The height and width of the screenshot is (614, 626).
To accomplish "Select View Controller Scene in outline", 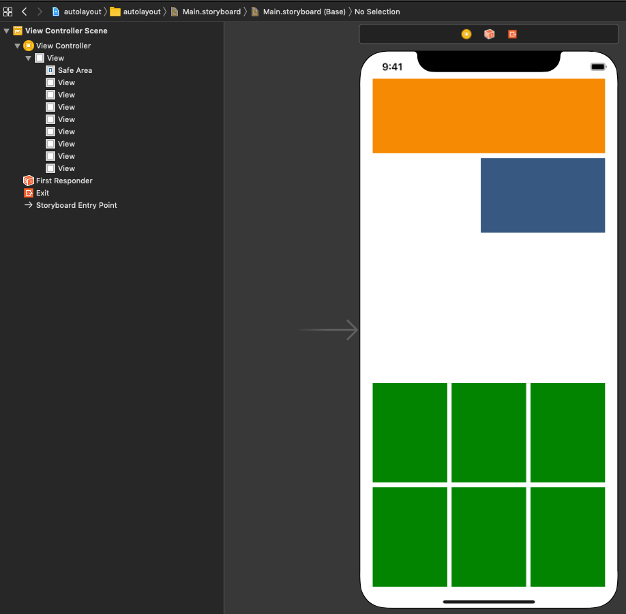I will [x=66, y=31].
